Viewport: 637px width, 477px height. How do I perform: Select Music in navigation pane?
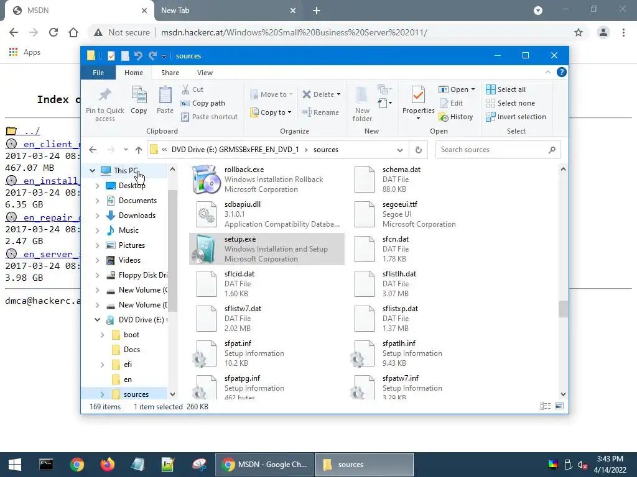[128, 230]
